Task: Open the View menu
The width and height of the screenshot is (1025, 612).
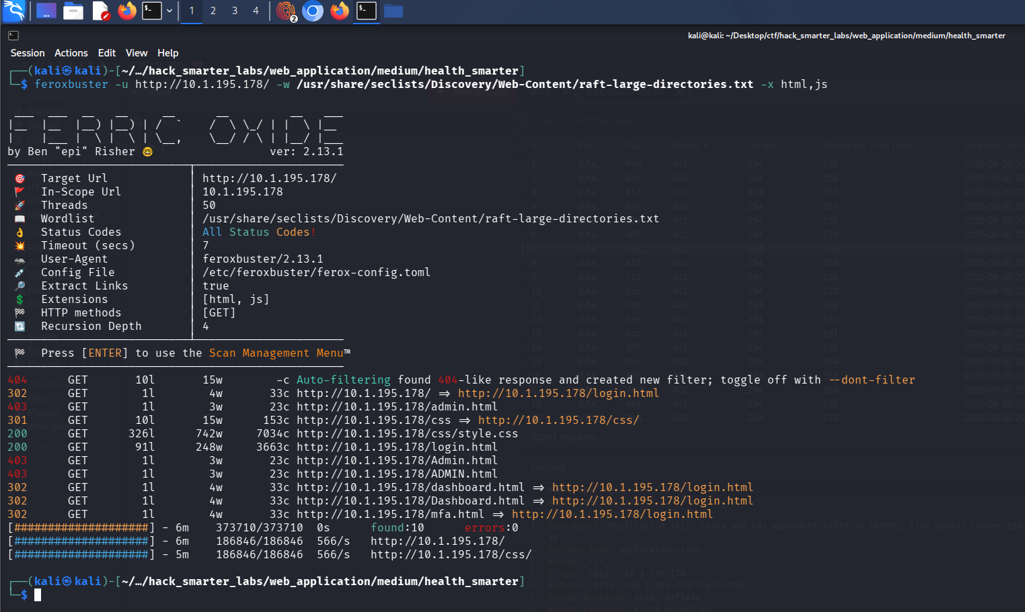Action: [137, 53]
